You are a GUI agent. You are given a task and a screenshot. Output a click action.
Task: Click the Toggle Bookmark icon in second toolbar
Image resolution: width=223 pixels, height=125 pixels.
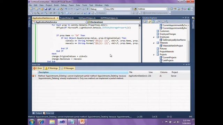click(67, 13)
